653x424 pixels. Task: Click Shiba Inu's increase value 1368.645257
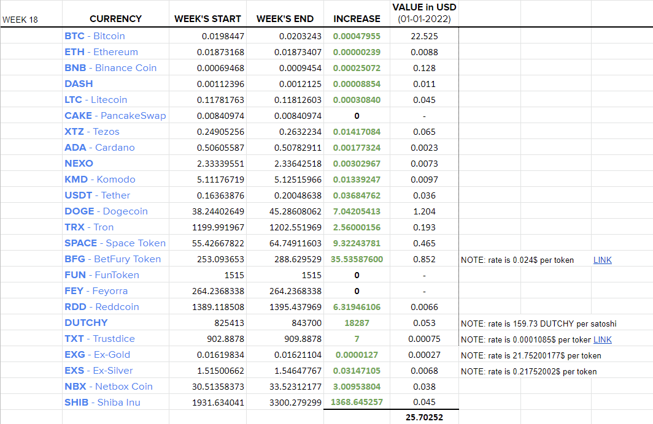[357, 403]
